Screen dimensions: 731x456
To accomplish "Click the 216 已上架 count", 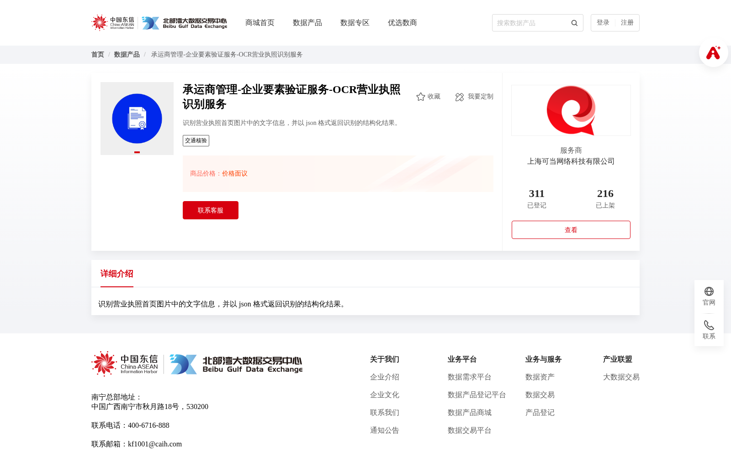I will [x=605, y=199].
